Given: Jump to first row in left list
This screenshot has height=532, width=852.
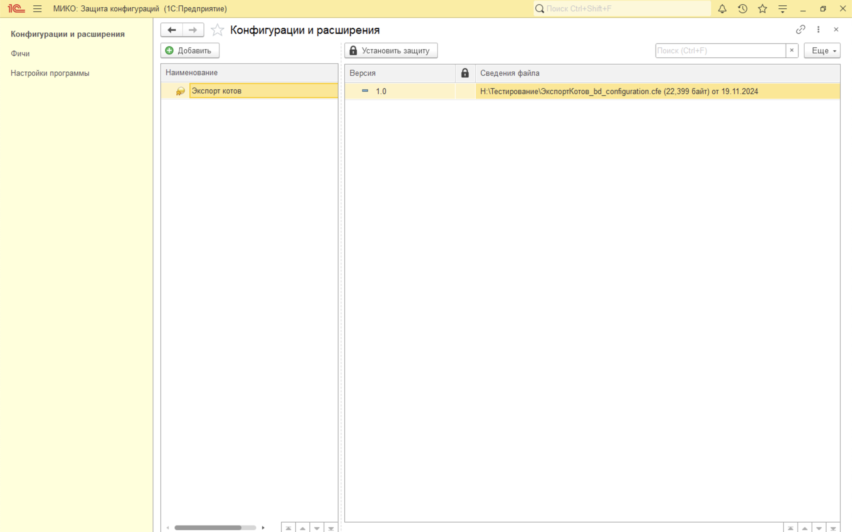Looking at the screenshot, I should pos(288,528).
